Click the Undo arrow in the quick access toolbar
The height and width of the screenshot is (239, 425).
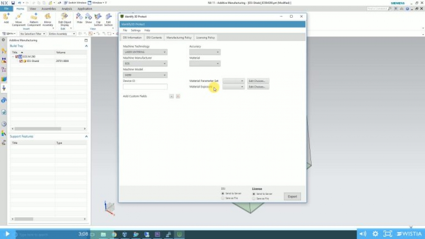point(19,3)
